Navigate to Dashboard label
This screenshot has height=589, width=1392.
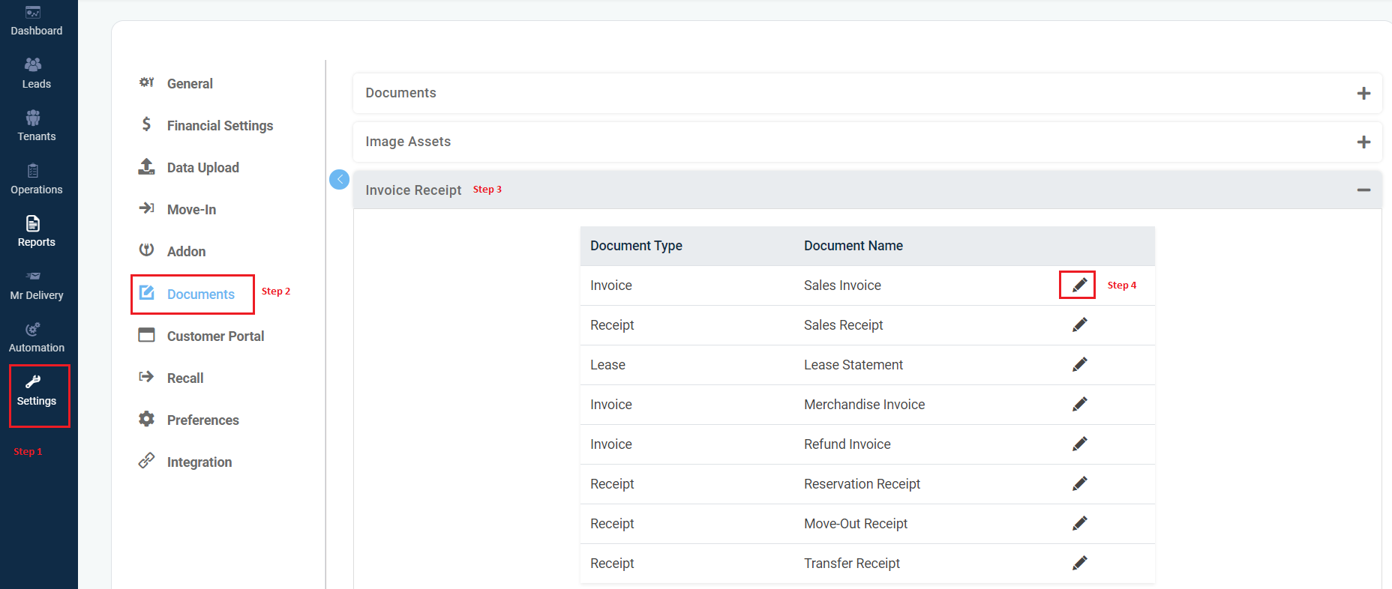37,31
